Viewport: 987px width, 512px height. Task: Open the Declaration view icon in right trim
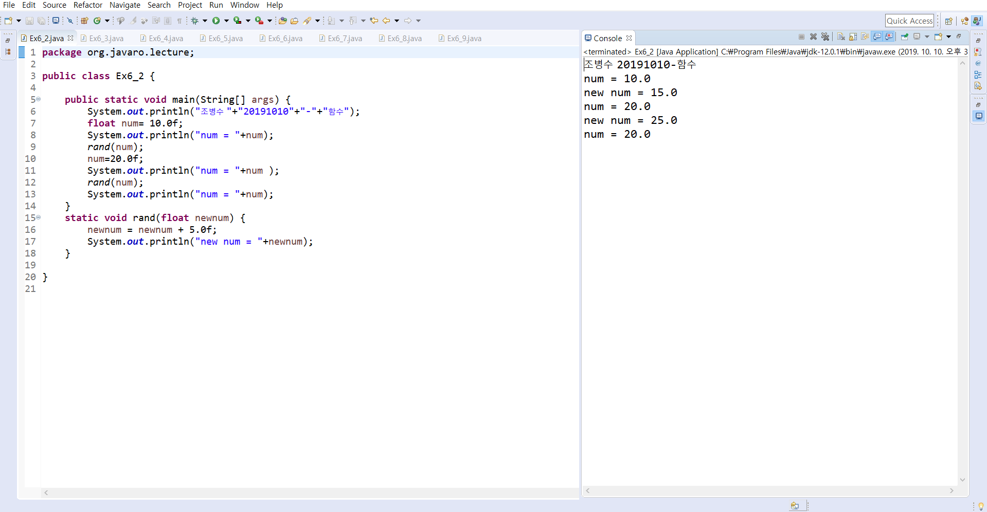coord(978,86)
